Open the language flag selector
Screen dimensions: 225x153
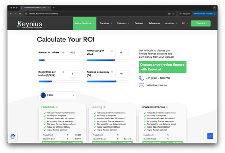185,23
